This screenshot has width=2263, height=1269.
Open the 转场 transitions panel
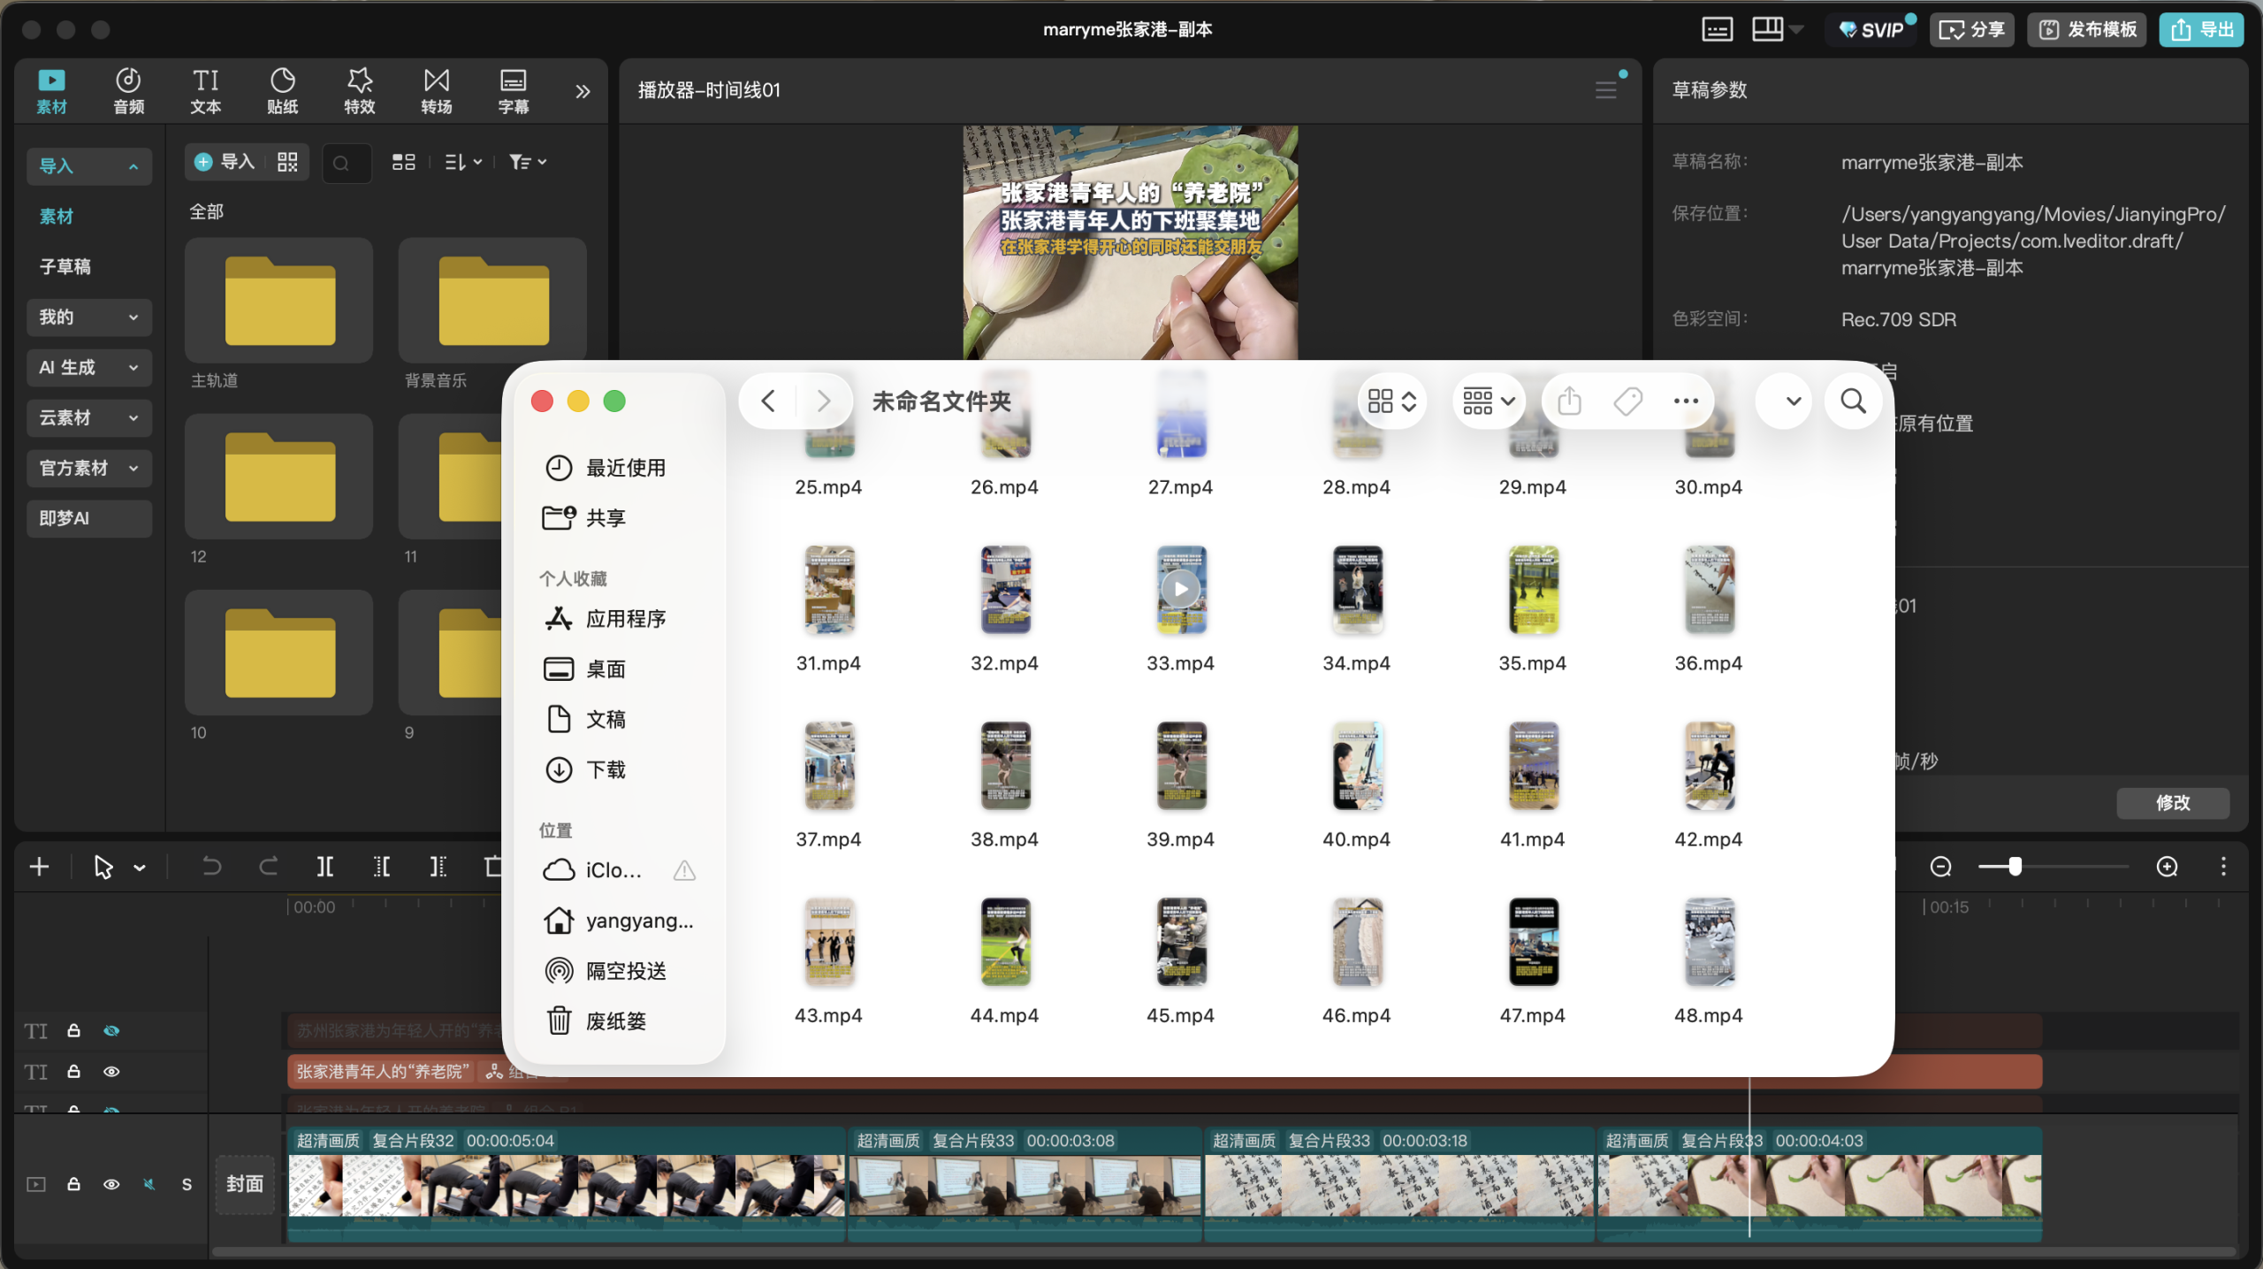(436, 90)
